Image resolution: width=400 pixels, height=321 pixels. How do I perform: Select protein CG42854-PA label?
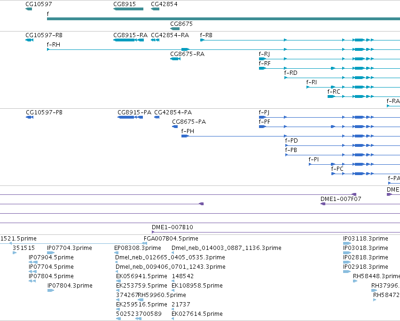[173, 112]
